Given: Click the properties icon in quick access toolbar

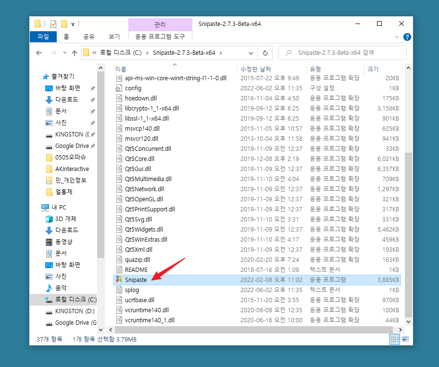Looking at the screenshot, I should [53, 24].
